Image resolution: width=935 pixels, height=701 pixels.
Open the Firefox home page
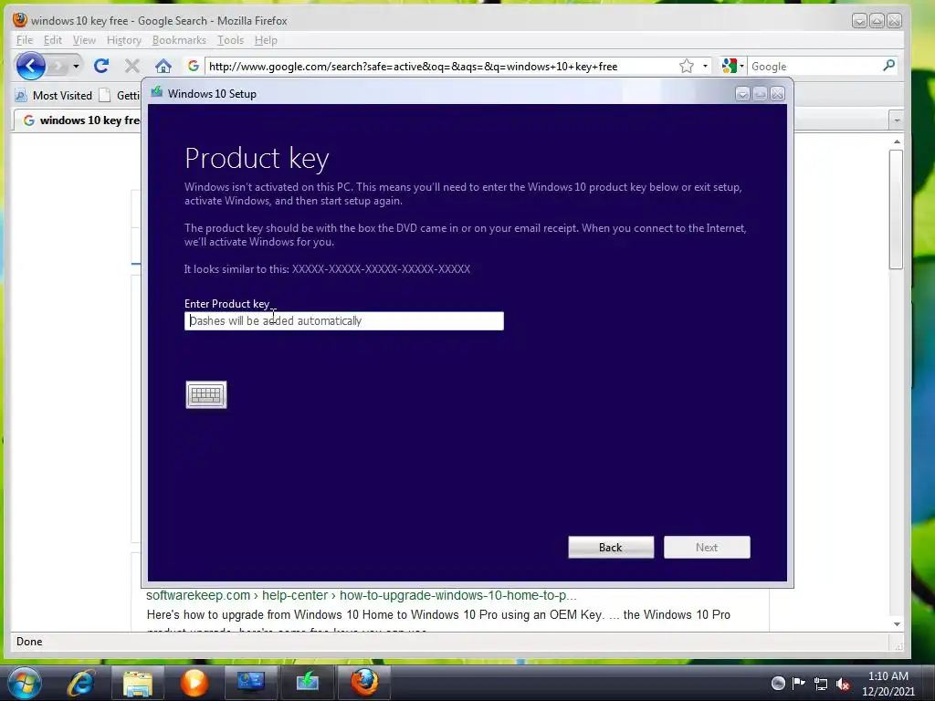(x=163, y=66)
